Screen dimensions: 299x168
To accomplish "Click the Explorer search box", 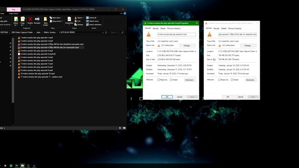I will pos(117,32).
